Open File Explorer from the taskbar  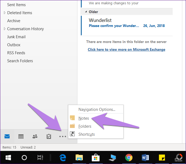coord(79,158)
